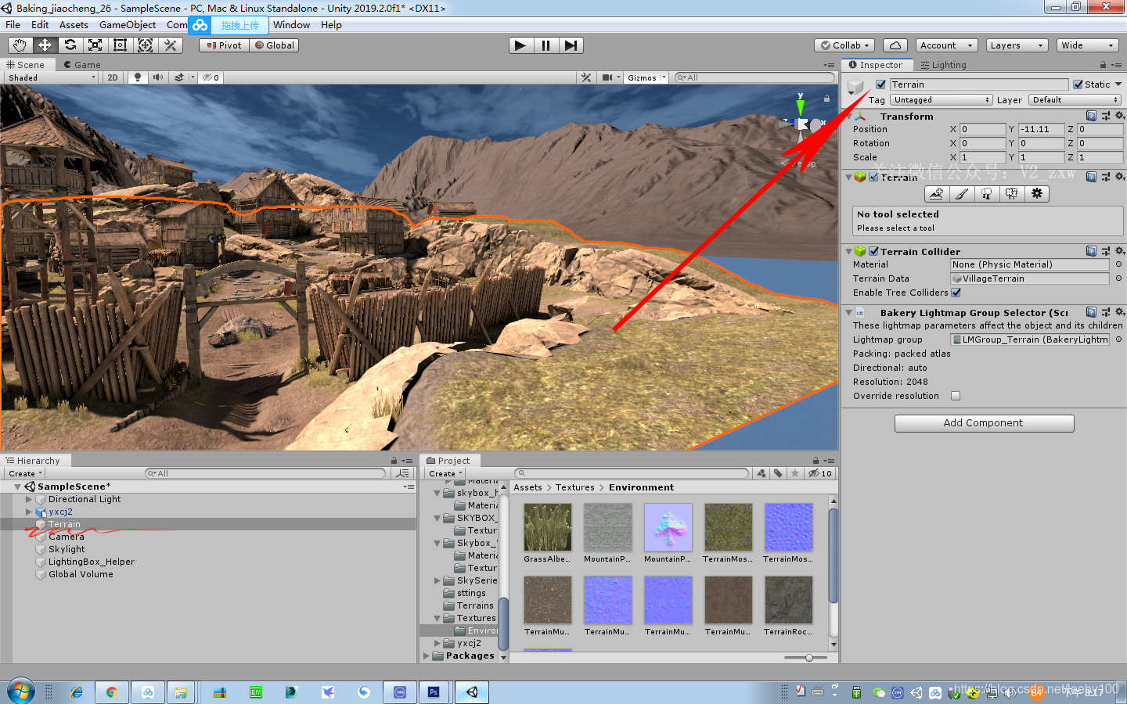Open Terrain Settings gear tool
Screen dimensions: 1127x704
(x=1036, y=194)
